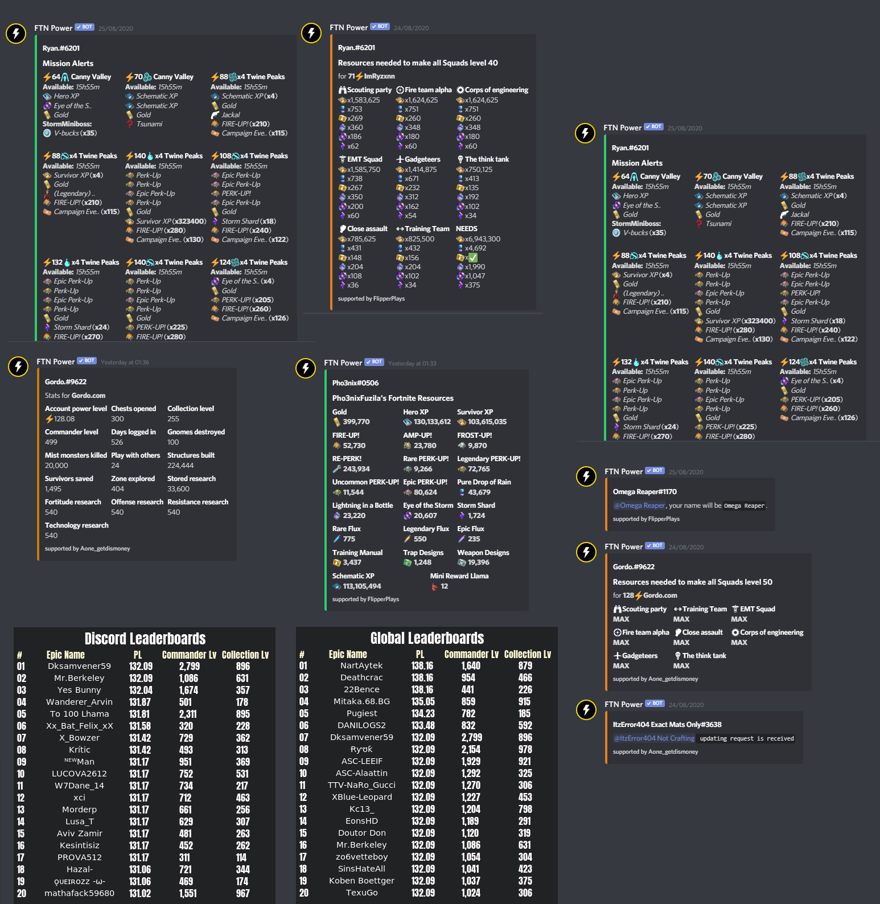Click Fire team alpha icon in level 40 embed
880x904 pixels.
[x=400, y=90]
